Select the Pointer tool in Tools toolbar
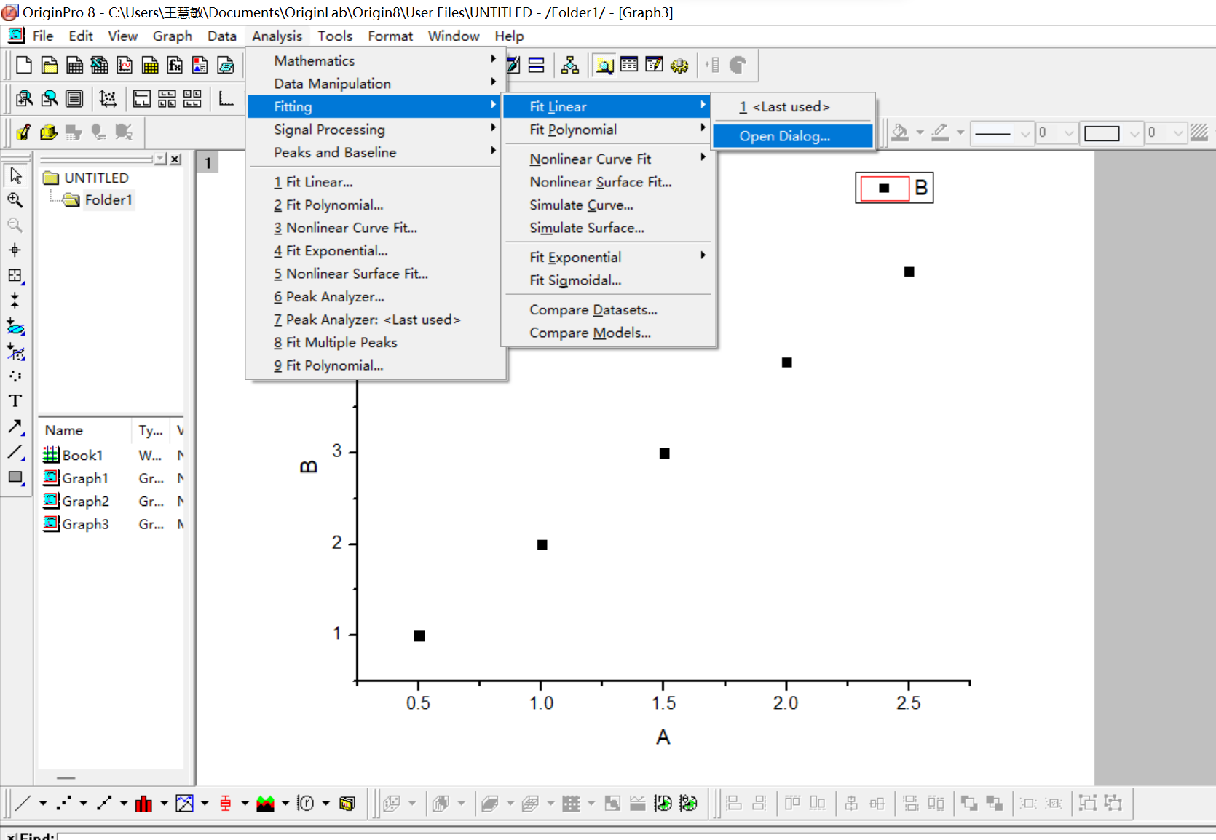The height and width of the screenshot is (840, 1216). [x=15, y=175]
